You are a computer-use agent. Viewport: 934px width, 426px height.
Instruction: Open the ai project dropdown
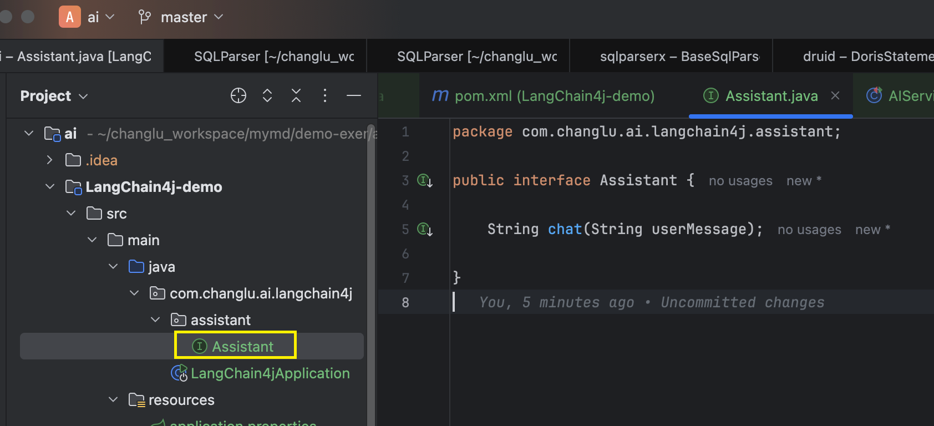pyautogui.click(x=101, y=17)
